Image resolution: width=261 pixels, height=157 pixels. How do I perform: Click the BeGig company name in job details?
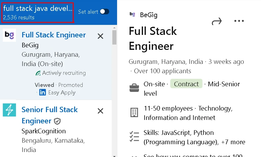tap(149, 15)
